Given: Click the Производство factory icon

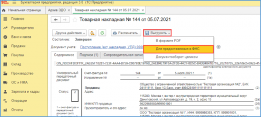Looking at the screenshot, I should pyautogui.click(x=5, y=73).
